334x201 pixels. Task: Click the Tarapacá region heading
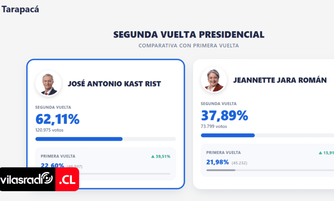point(20,9)
